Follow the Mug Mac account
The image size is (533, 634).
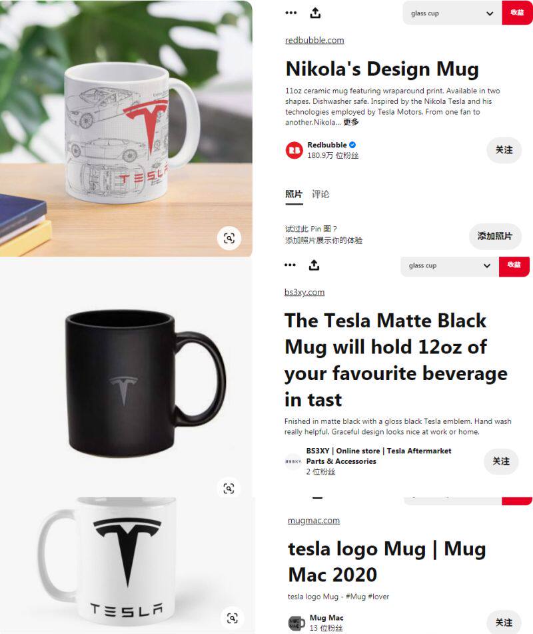504,623
